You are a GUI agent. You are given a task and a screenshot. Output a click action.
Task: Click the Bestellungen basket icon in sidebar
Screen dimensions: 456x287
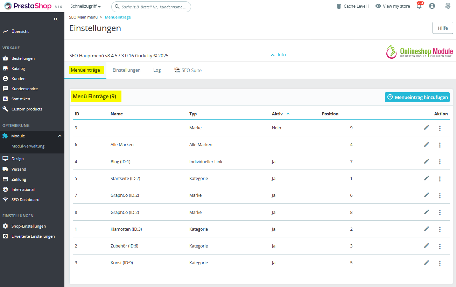click(x=5, y=58)
